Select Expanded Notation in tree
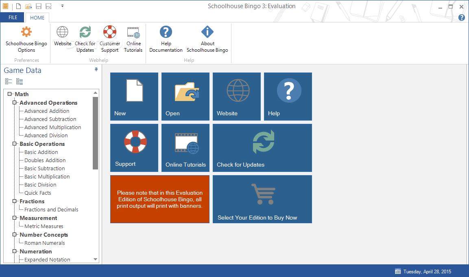This screenshot has width=469, height=277. pyautogui.click(x=47, y=259)
